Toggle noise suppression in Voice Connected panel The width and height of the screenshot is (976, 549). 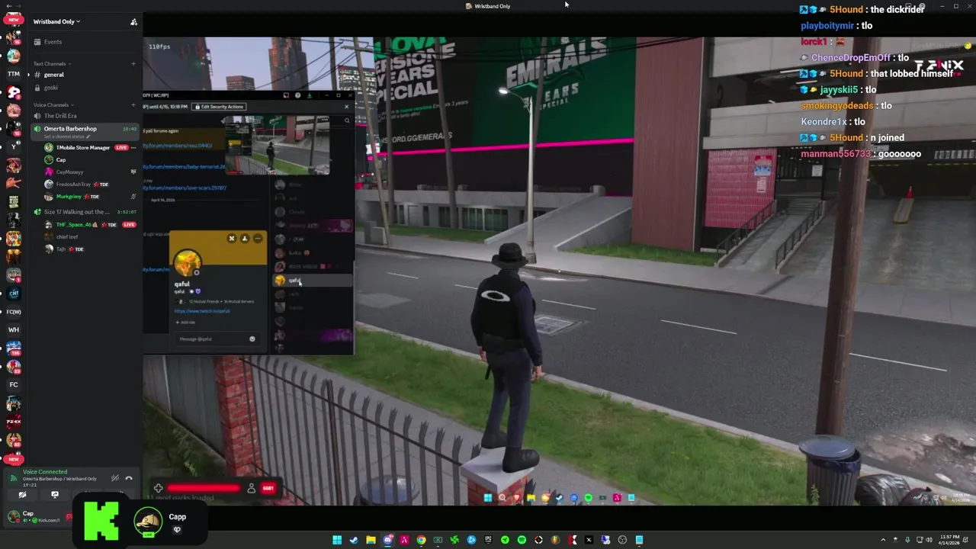click(x=115, y=478)
